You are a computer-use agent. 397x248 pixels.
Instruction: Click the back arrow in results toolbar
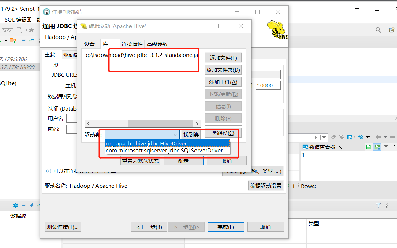[378, 137]
